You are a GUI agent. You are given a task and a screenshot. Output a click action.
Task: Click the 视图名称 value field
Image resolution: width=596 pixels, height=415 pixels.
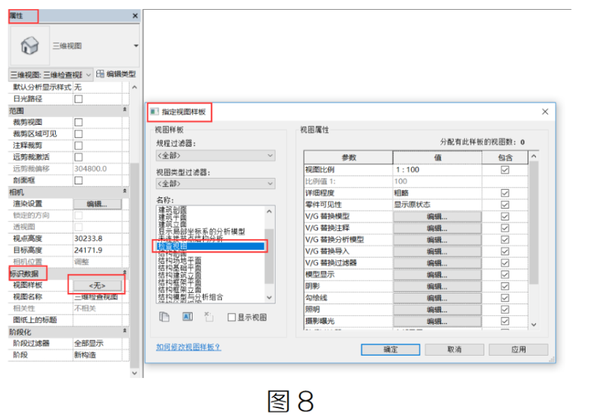coord(97,297)
